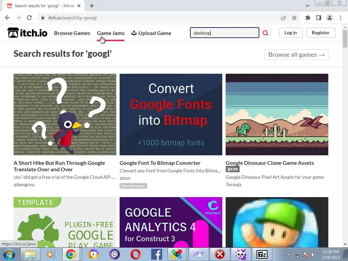Click the Log in button
The height and width of the screenshot is (261, 348).
coord(291,33)
